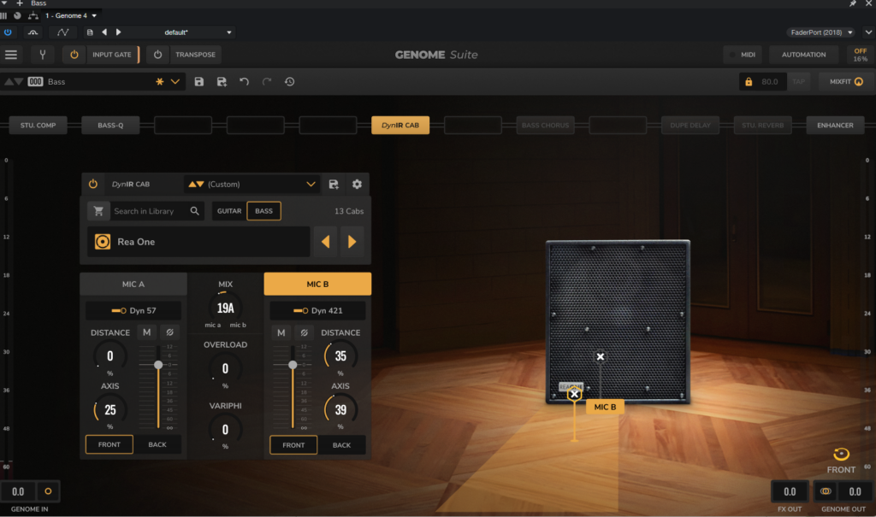This screenshot has height=517, width=876.
Task: Select the ENHANCER chain slot
Action: click(835, 125)
